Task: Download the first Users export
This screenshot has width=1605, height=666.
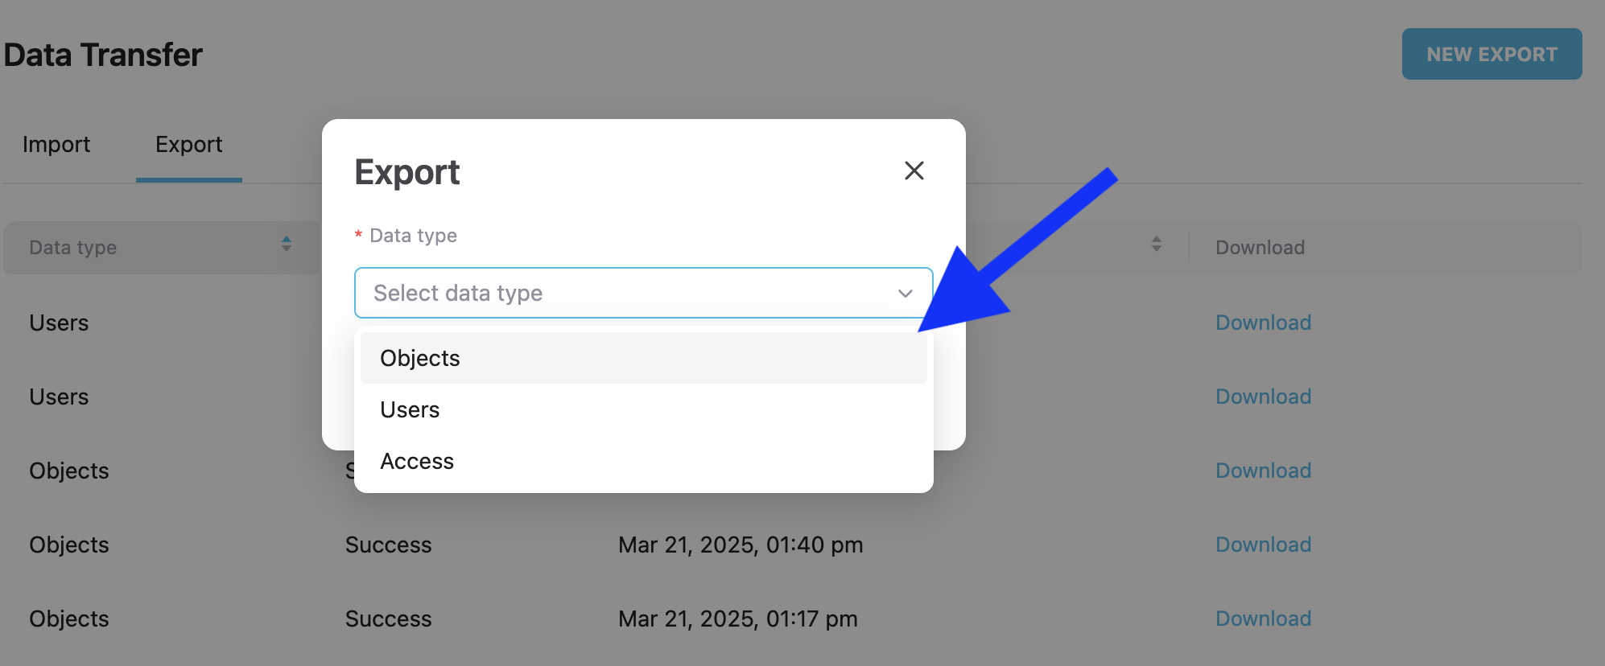Action: click(1263, 323)
